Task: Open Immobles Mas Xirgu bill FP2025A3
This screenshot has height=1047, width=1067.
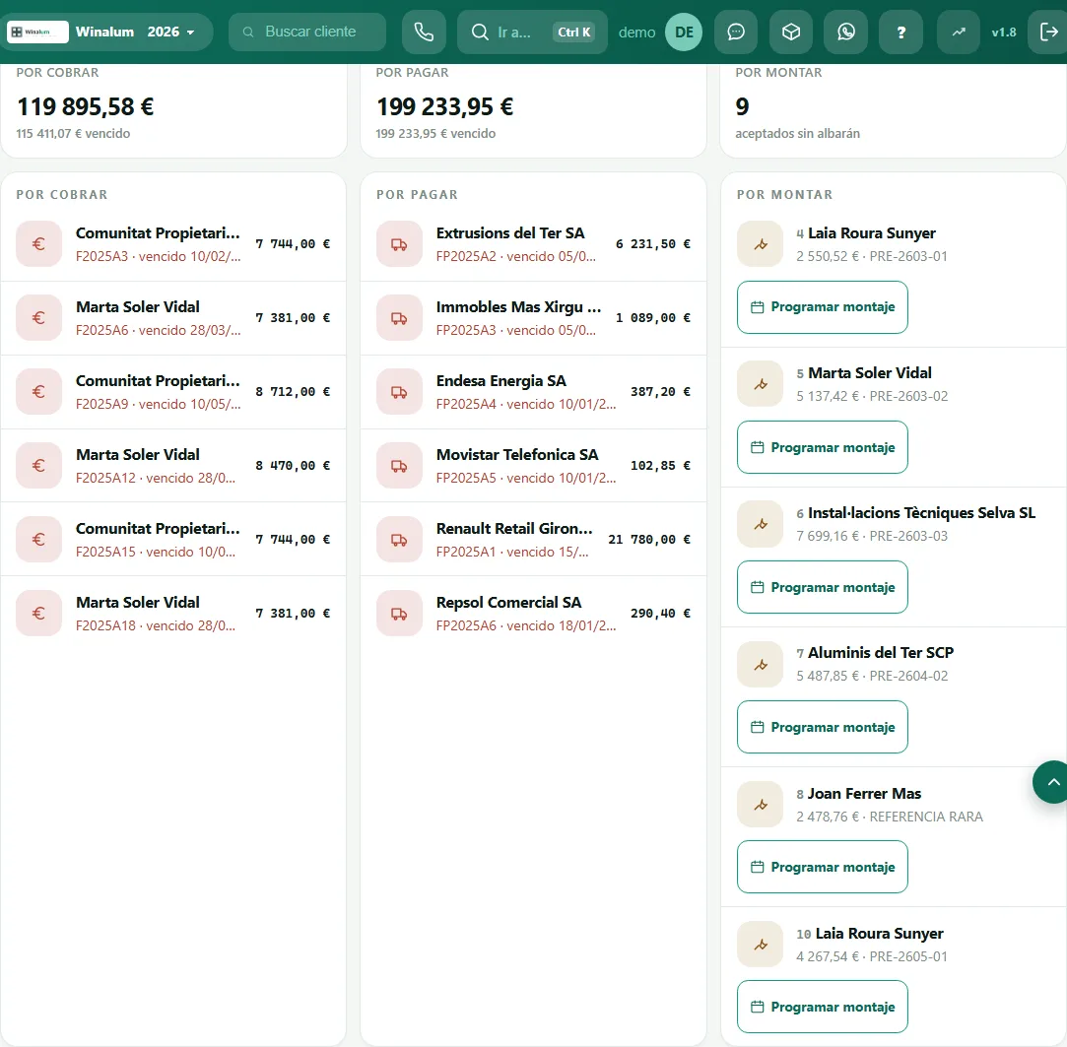Action: click(534, 318)
